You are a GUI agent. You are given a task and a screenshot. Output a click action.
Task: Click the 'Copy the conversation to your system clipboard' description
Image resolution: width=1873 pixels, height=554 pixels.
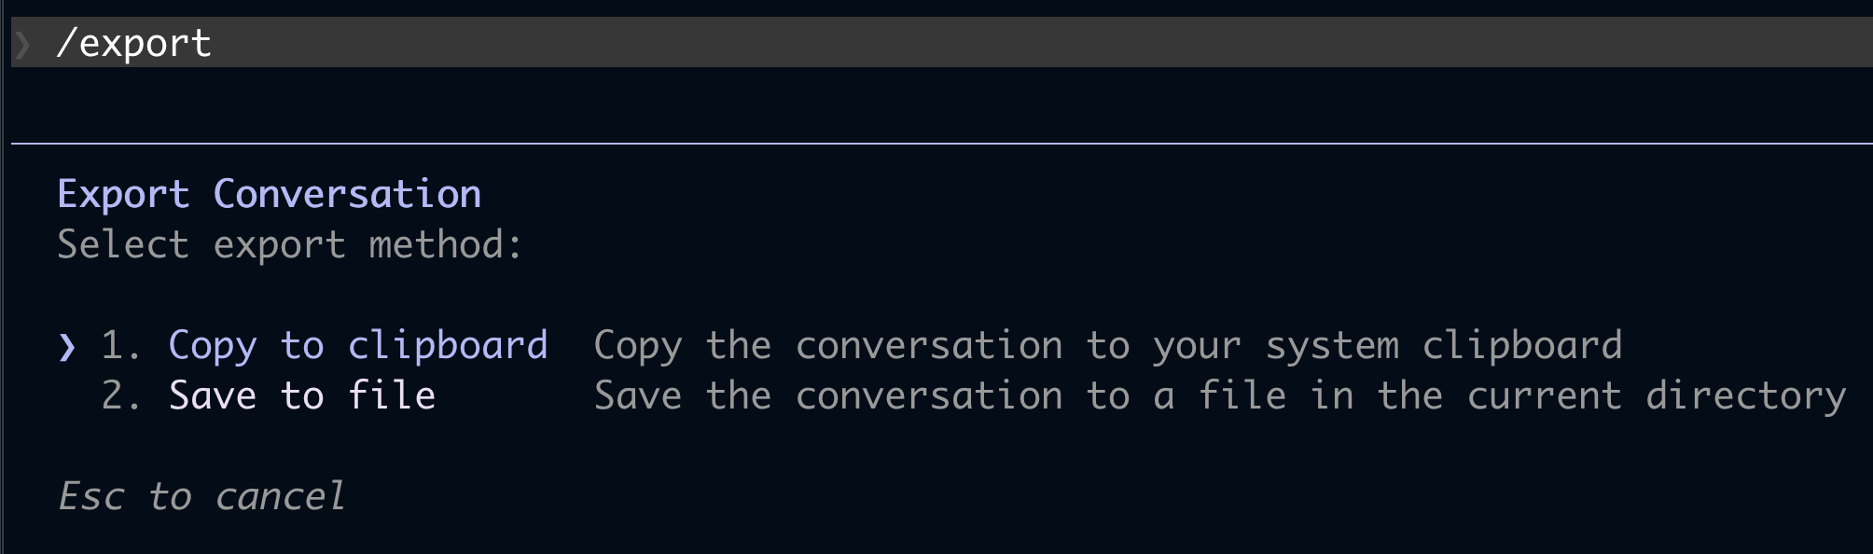pos(1108,346)
